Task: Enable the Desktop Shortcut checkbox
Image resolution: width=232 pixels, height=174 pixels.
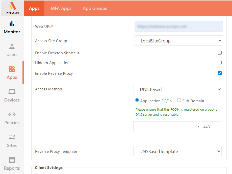Action: (x=220, y=53)
